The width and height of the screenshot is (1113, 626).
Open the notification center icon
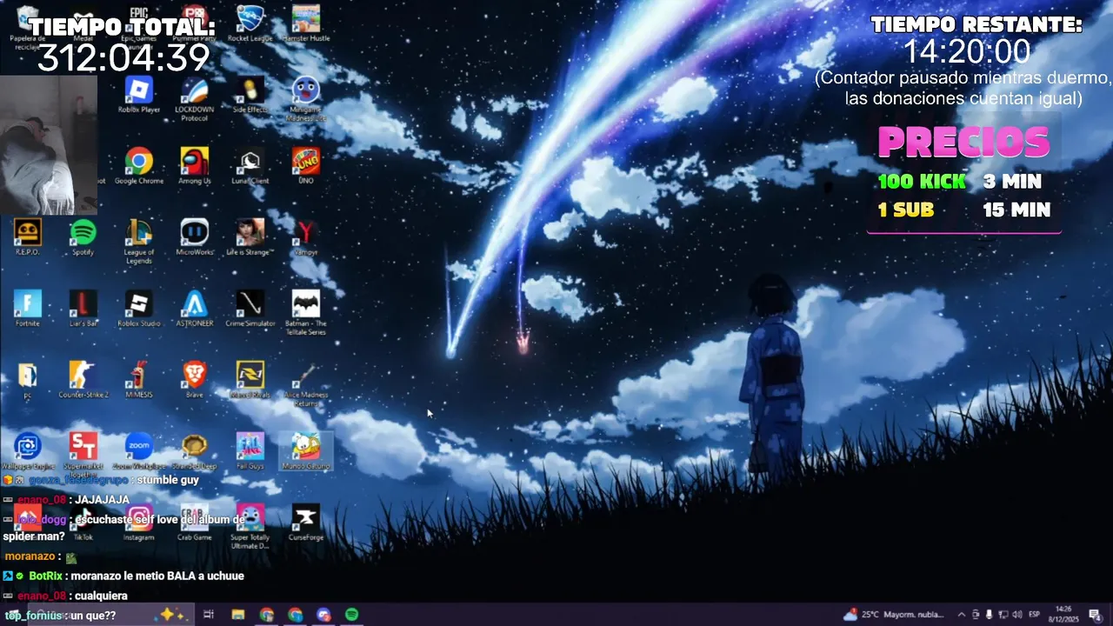pos(1094,615)
